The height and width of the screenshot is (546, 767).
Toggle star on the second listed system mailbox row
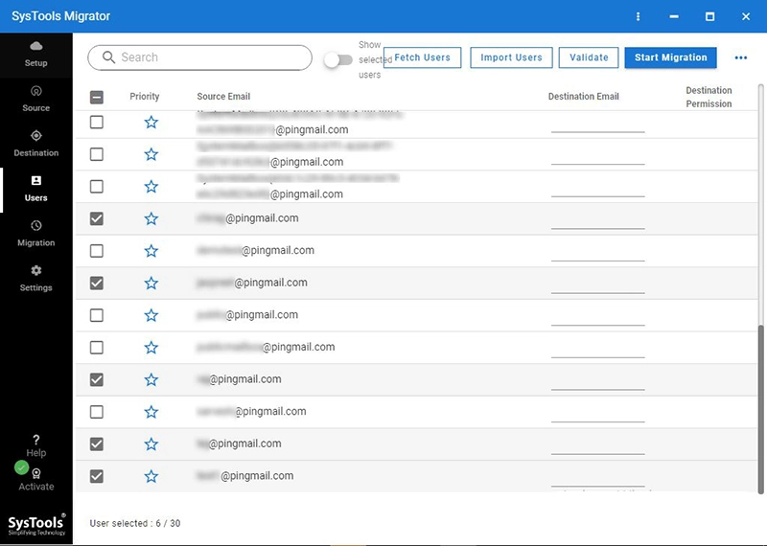pos(151,154)
